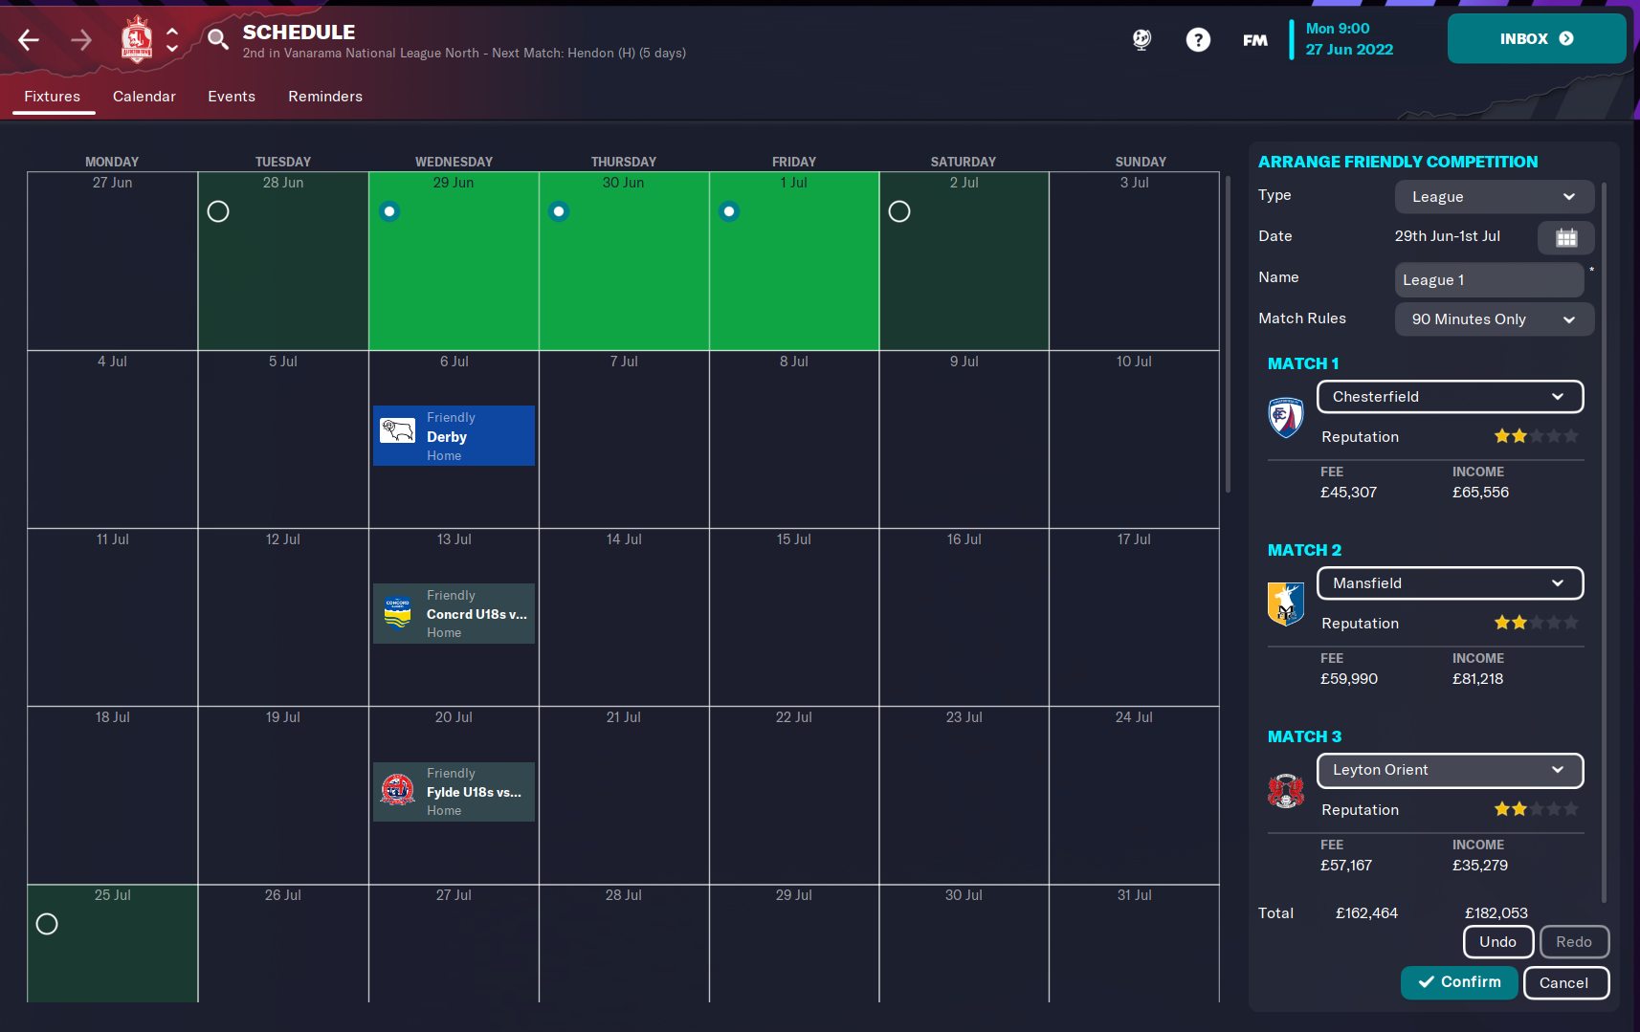Image resolution: width=1640 pixels, height=1032 pixels.
Task: Open the FM menu
Action: click(1255, 40)
